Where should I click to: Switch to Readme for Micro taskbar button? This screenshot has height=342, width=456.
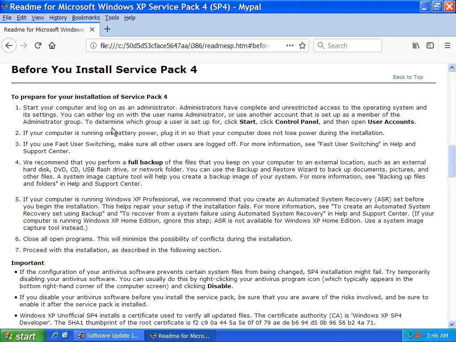tap(180, 336)
